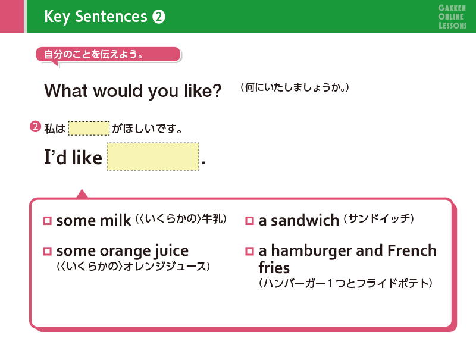
Task: Click the phrase がほしいです
Action: (146, 128)
